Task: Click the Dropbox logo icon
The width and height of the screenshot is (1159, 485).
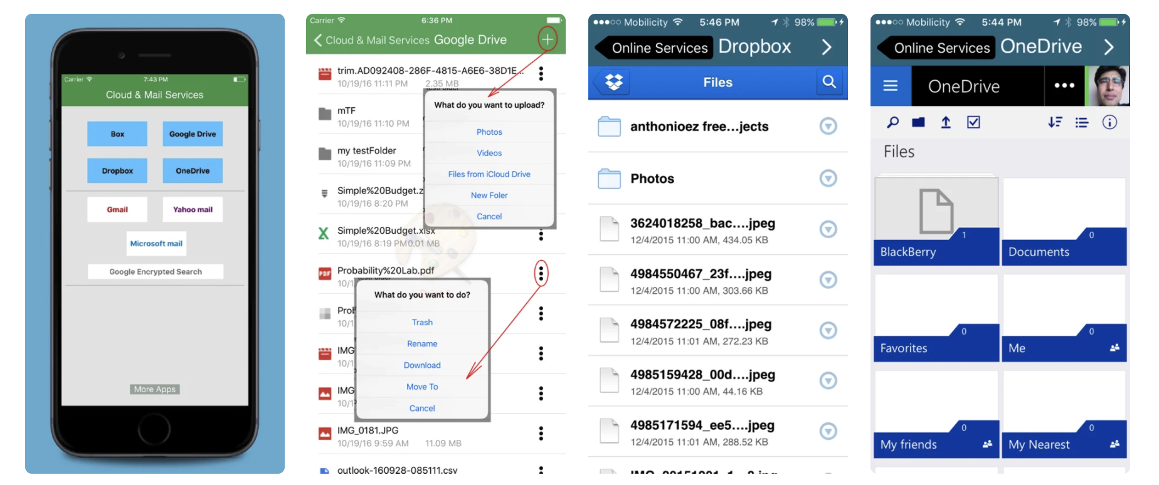Action: (x=613, y=82)
